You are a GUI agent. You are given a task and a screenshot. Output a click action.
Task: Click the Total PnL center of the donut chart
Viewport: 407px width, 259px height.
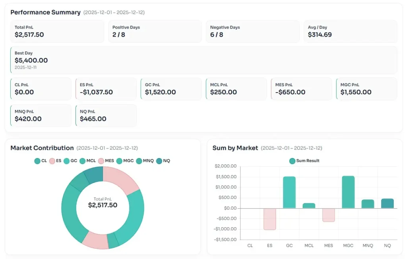103,203
